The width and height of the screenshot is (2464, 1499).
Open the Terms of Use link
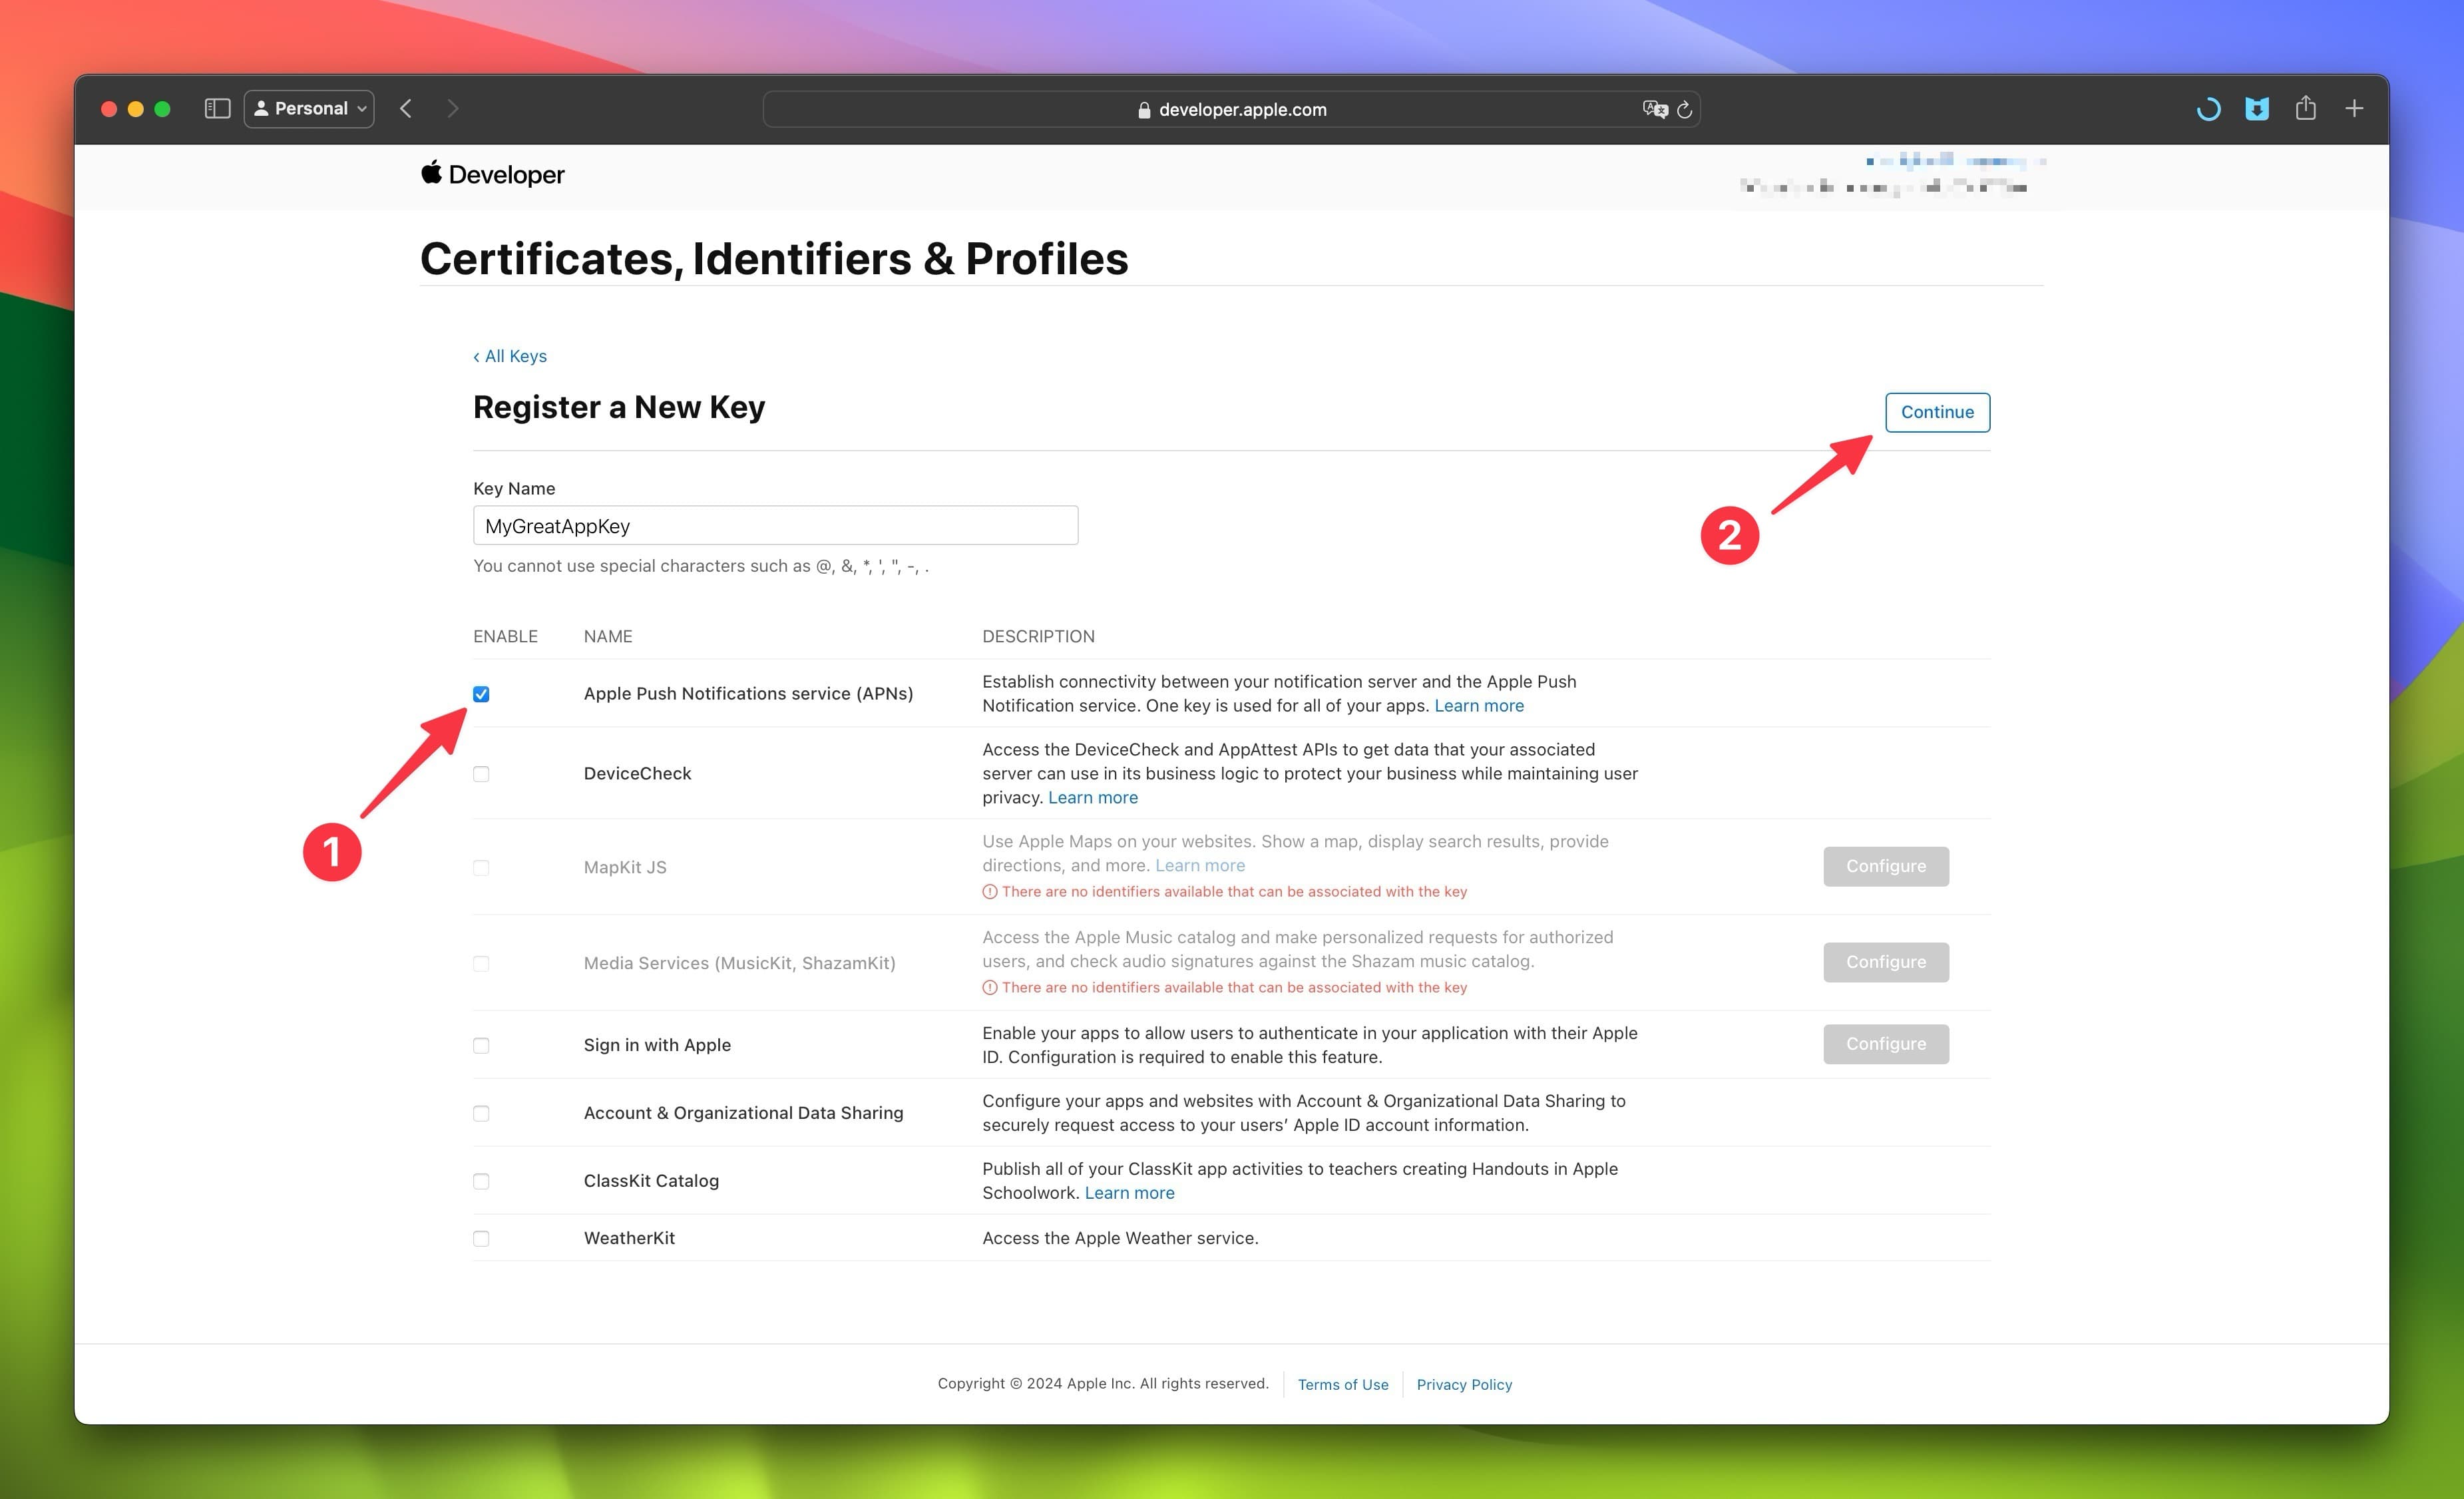pos(1343,1384)
